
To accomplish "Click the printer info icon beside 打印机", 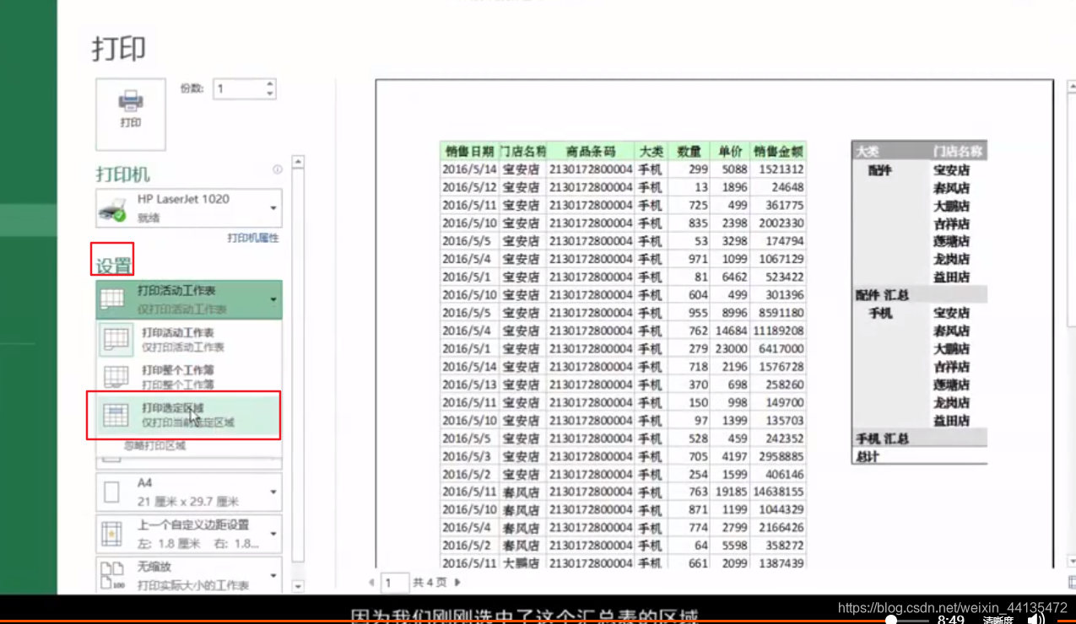I will 277,169.
